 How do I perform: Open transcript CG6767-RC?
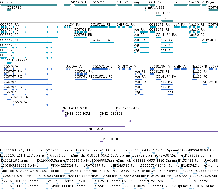[29, 32]
